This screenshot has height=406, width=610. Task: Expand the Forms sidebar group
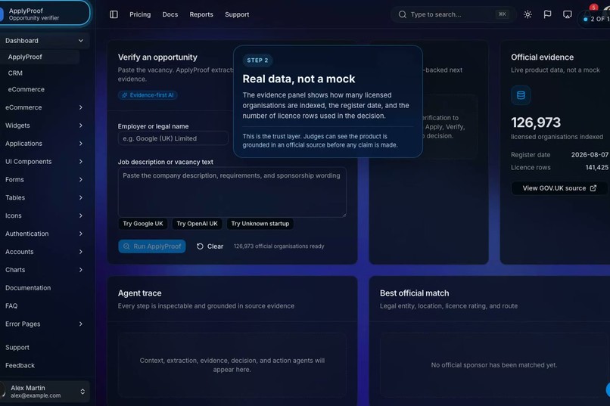(x=45, y=179)
